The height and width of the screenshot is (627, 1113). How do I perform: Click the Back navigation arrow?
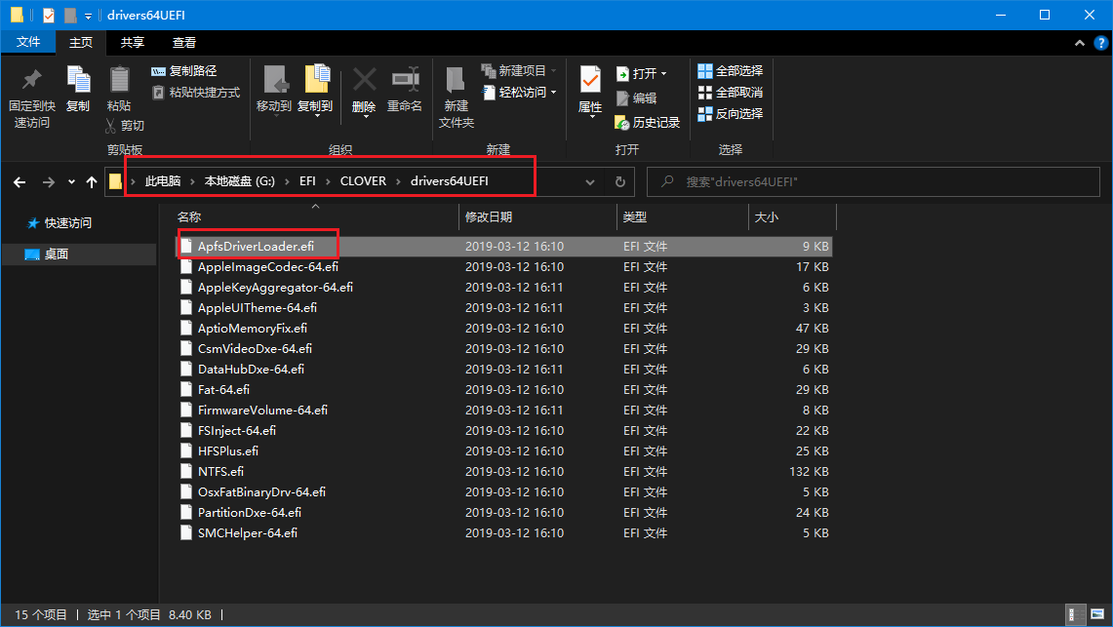click(20, 182)
